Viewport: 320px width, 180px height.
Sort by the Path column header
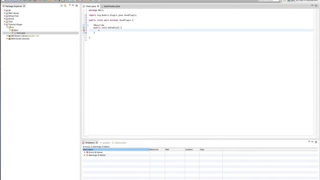(174, 149)
